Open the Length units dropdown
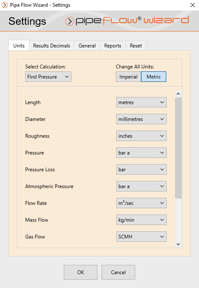This screenshot has height=288, width=199. [x=141, y=102]
